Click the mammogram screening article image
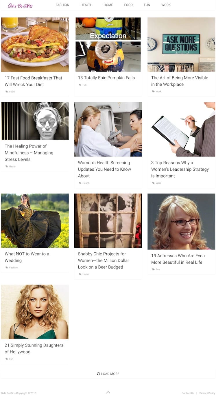Screen dimensions: 216x401 108,130
